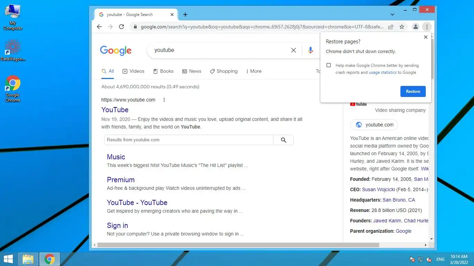Viewport: 474px width, 266px height.
Task: Open the tab search chevron dropdown
Action: 392,15
